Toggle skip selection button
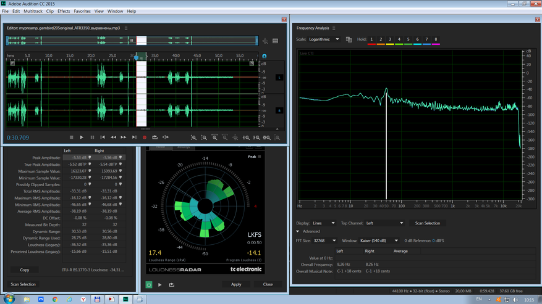The width and height of the screenshot is (542, 304). (x=166, y=138)
